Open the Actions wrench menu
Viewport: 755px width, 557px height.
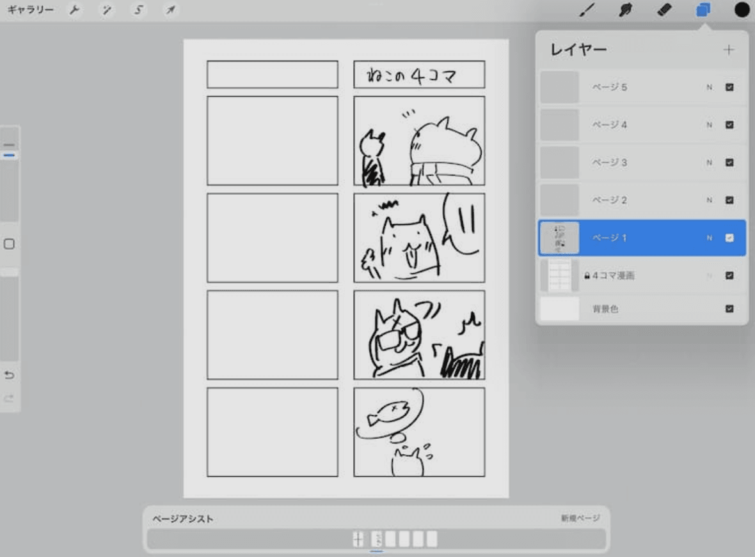coord(75,10)
